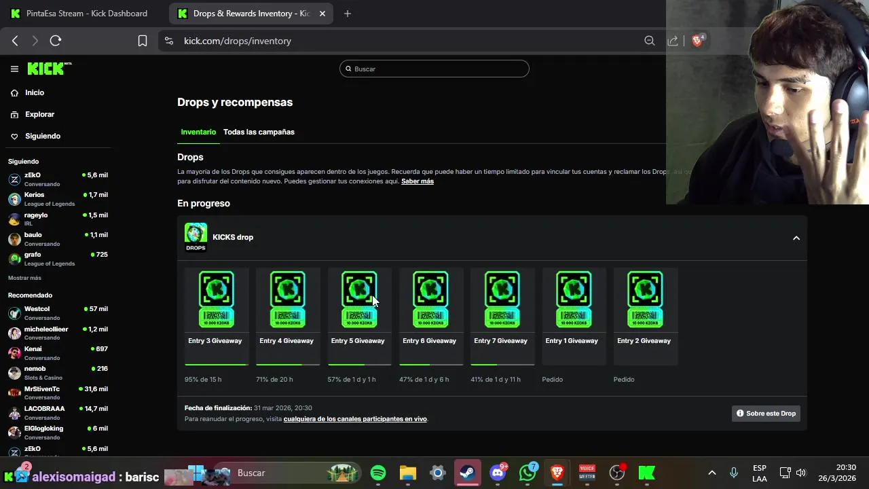Open grafo channel in the sidebar

tap(58, 259)
